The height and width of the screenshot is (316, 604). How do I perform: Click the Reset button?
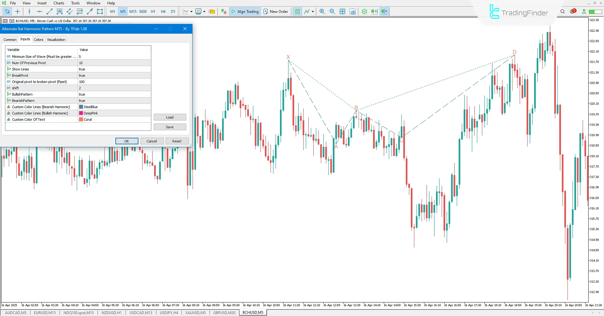pyautogui.click(x=177, y=141)
